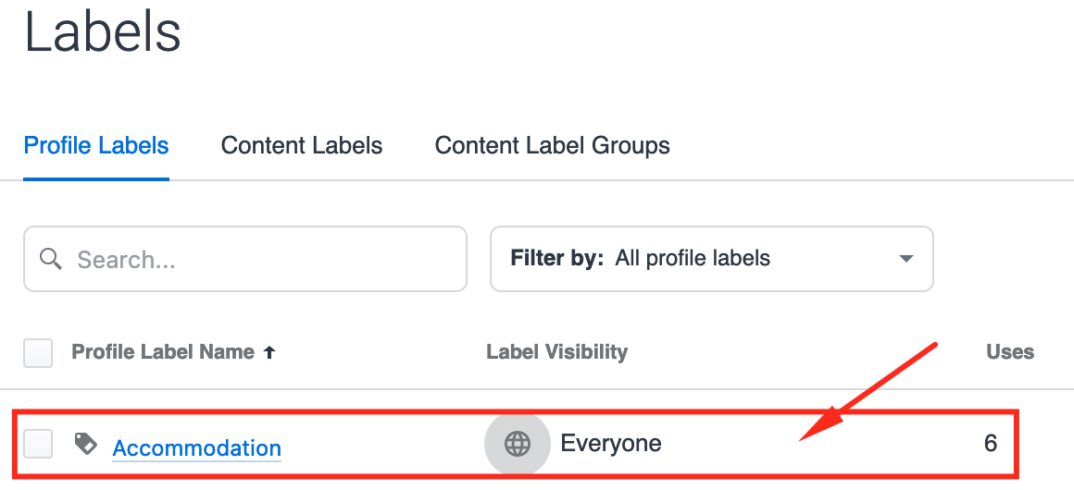The width and height of the screenshot is (1074, 490).
Task: Open the Content Labels tab
Action: click(302, 146)
